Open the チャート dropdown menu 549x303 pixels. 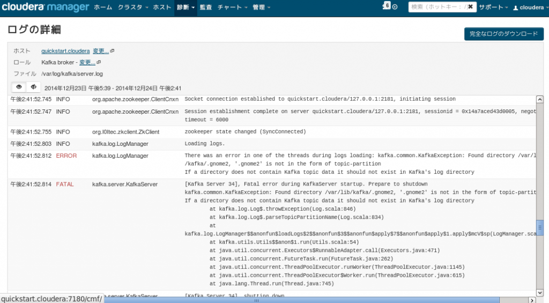pyautogui.click(x=232, y=8)
